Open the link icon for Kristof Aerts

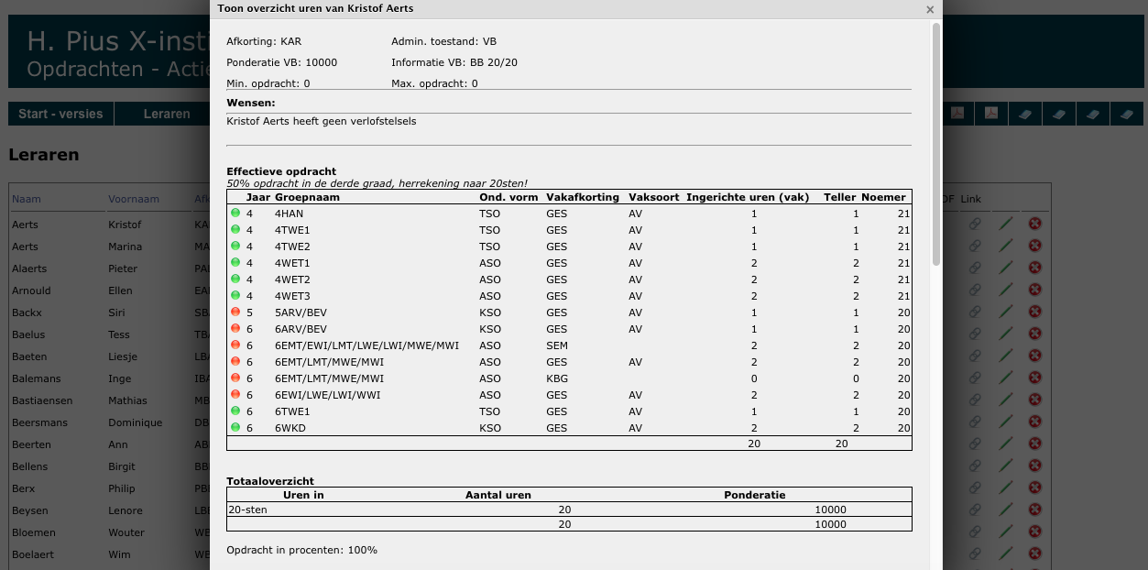[x=976, y=224]
